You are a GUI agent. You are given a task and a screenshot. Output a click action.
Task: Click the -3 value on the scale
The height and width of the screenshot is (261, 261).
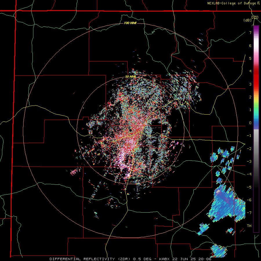(249, 162)
